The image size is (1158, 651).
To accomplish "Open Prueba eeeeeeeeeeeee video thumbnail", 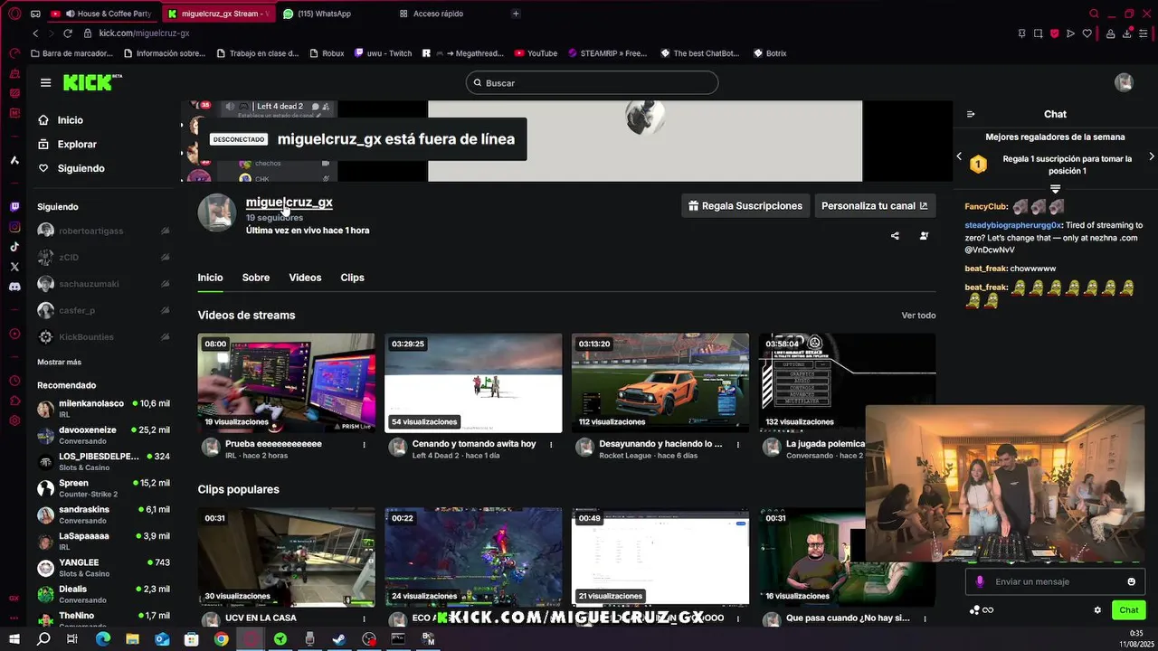I will click(x=286, y=383).
